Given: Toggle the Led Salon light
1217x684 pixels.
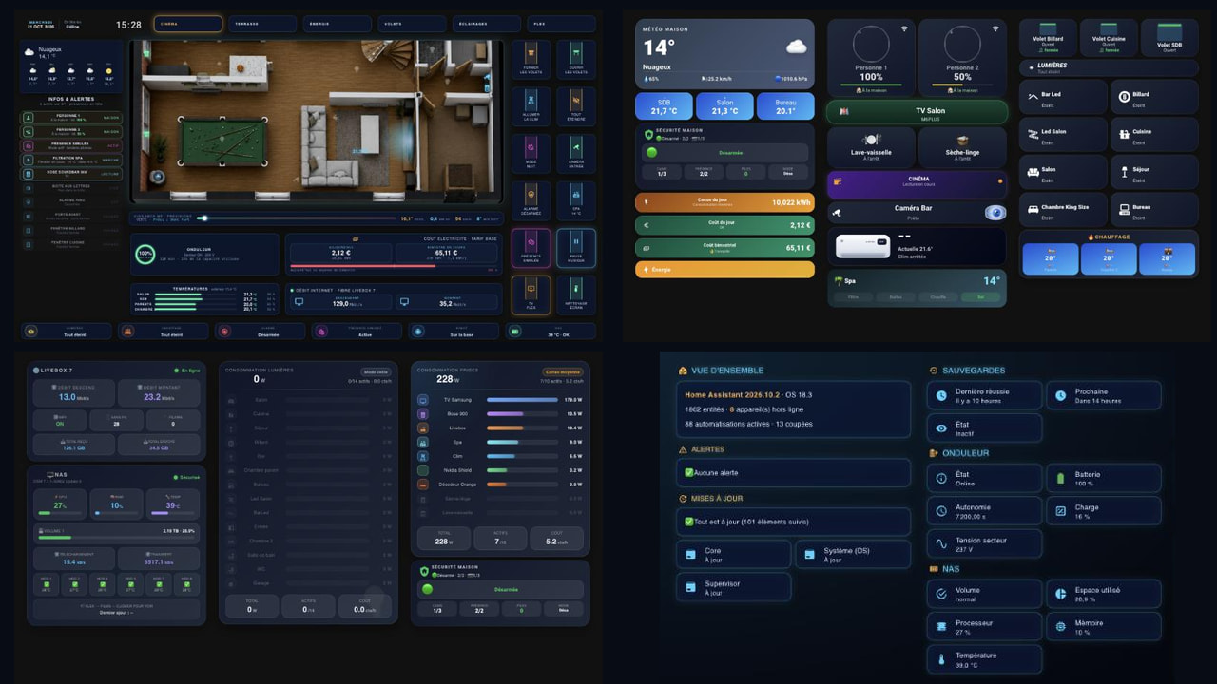Looking at the screenshot, I should click(x=1063, y=134).
